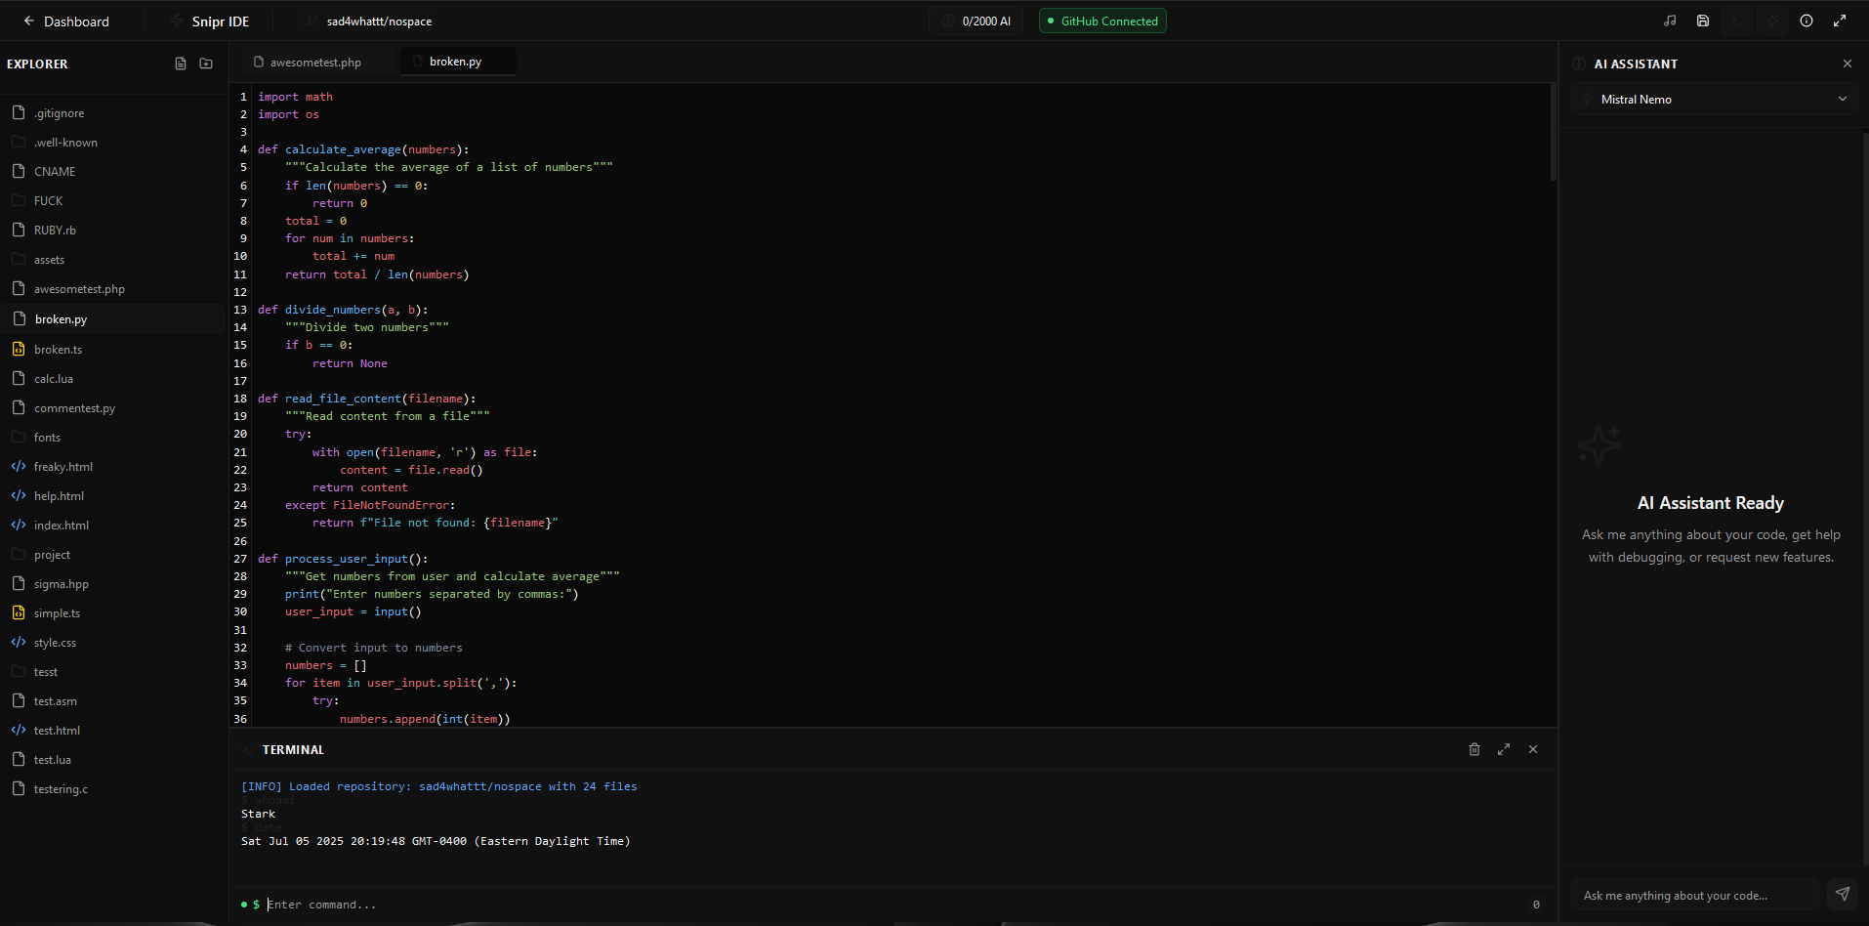This screenshot has width=1869, height=926.
Task: Open test.lua file
Action: pyautogui.click(x=113, y=760)
